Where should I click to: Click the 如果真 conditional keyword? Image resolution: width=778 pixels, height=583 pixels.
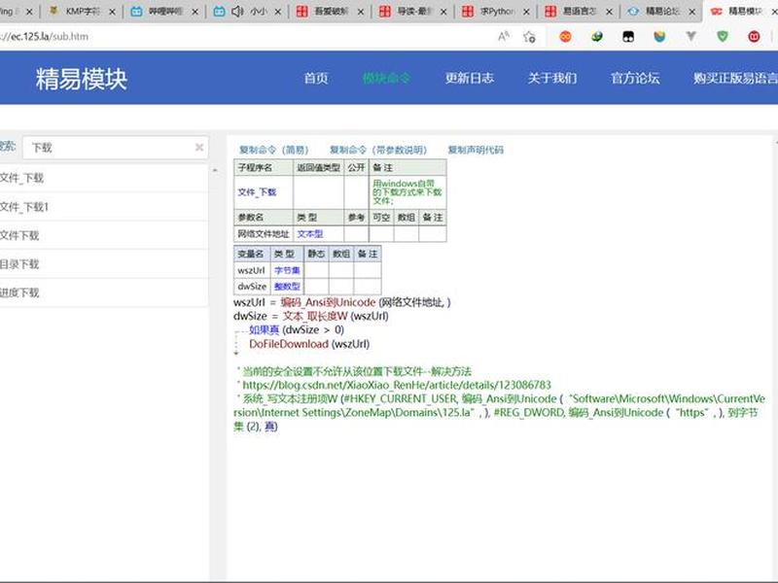[264, 330]
